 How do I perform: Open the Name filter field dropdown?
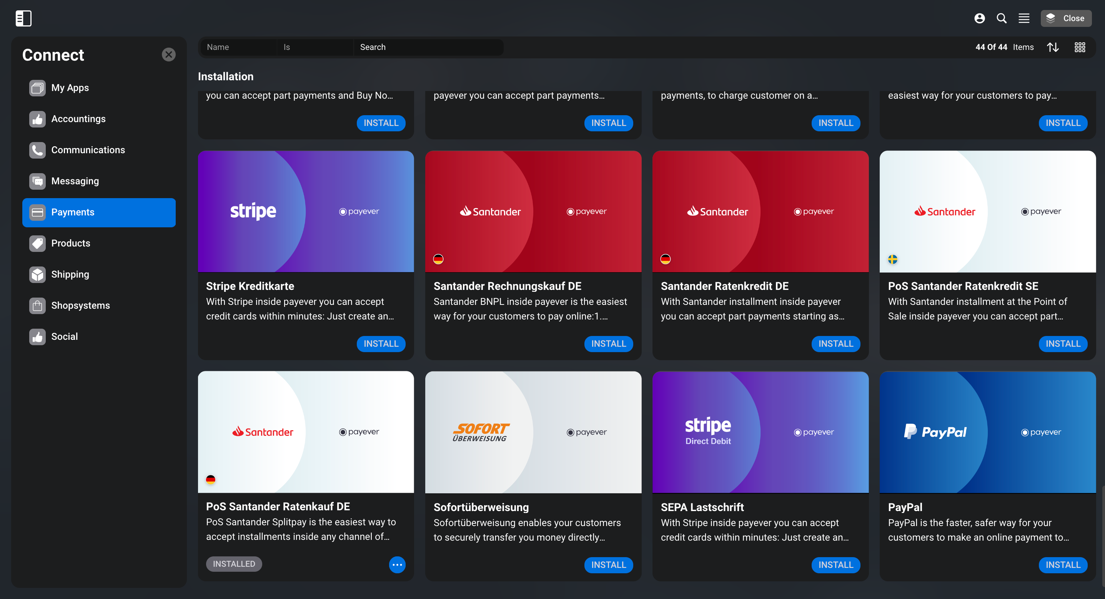[x=238, y=47]
